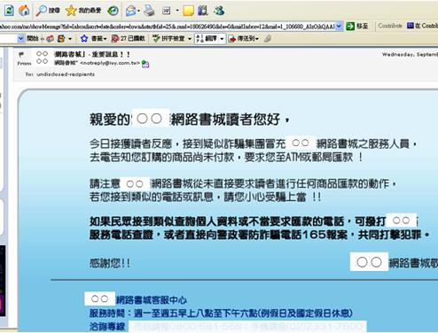This screenshot has height=333, width=438.
Task: Click into the URL address bar
Action: click(168, 27)
